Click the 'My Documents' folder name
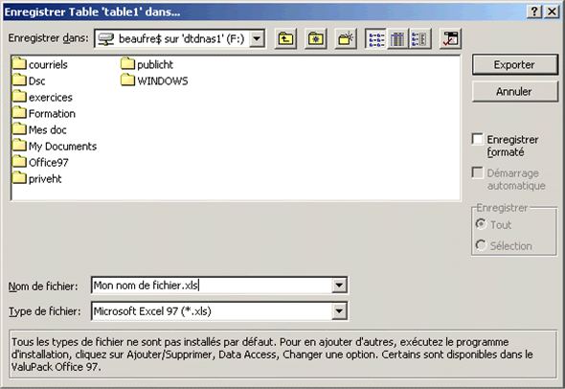 [62, 147]
